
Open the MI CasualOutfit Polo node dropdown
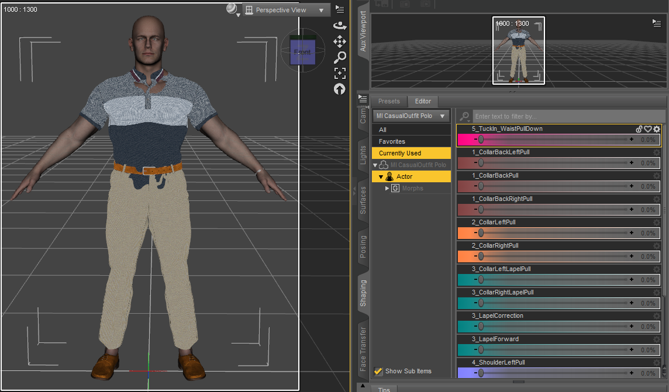[x=411, y=116]
